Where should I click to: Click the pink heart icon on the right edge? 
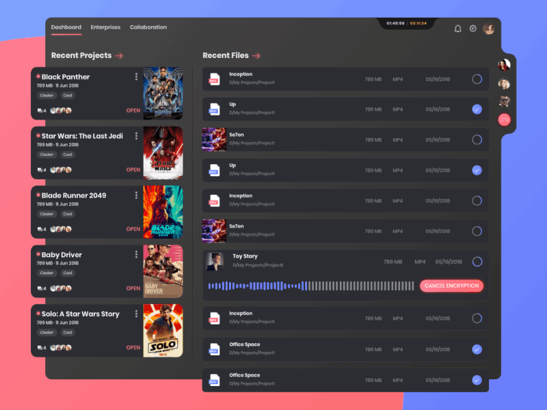tap(504, 120)
